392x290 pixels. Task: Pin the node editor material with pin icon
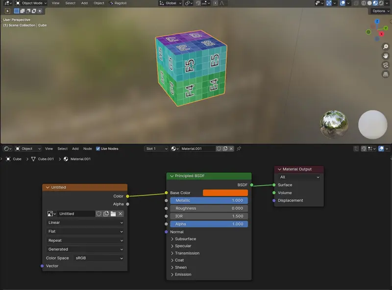pyautogui.click(x=239, y=148)
